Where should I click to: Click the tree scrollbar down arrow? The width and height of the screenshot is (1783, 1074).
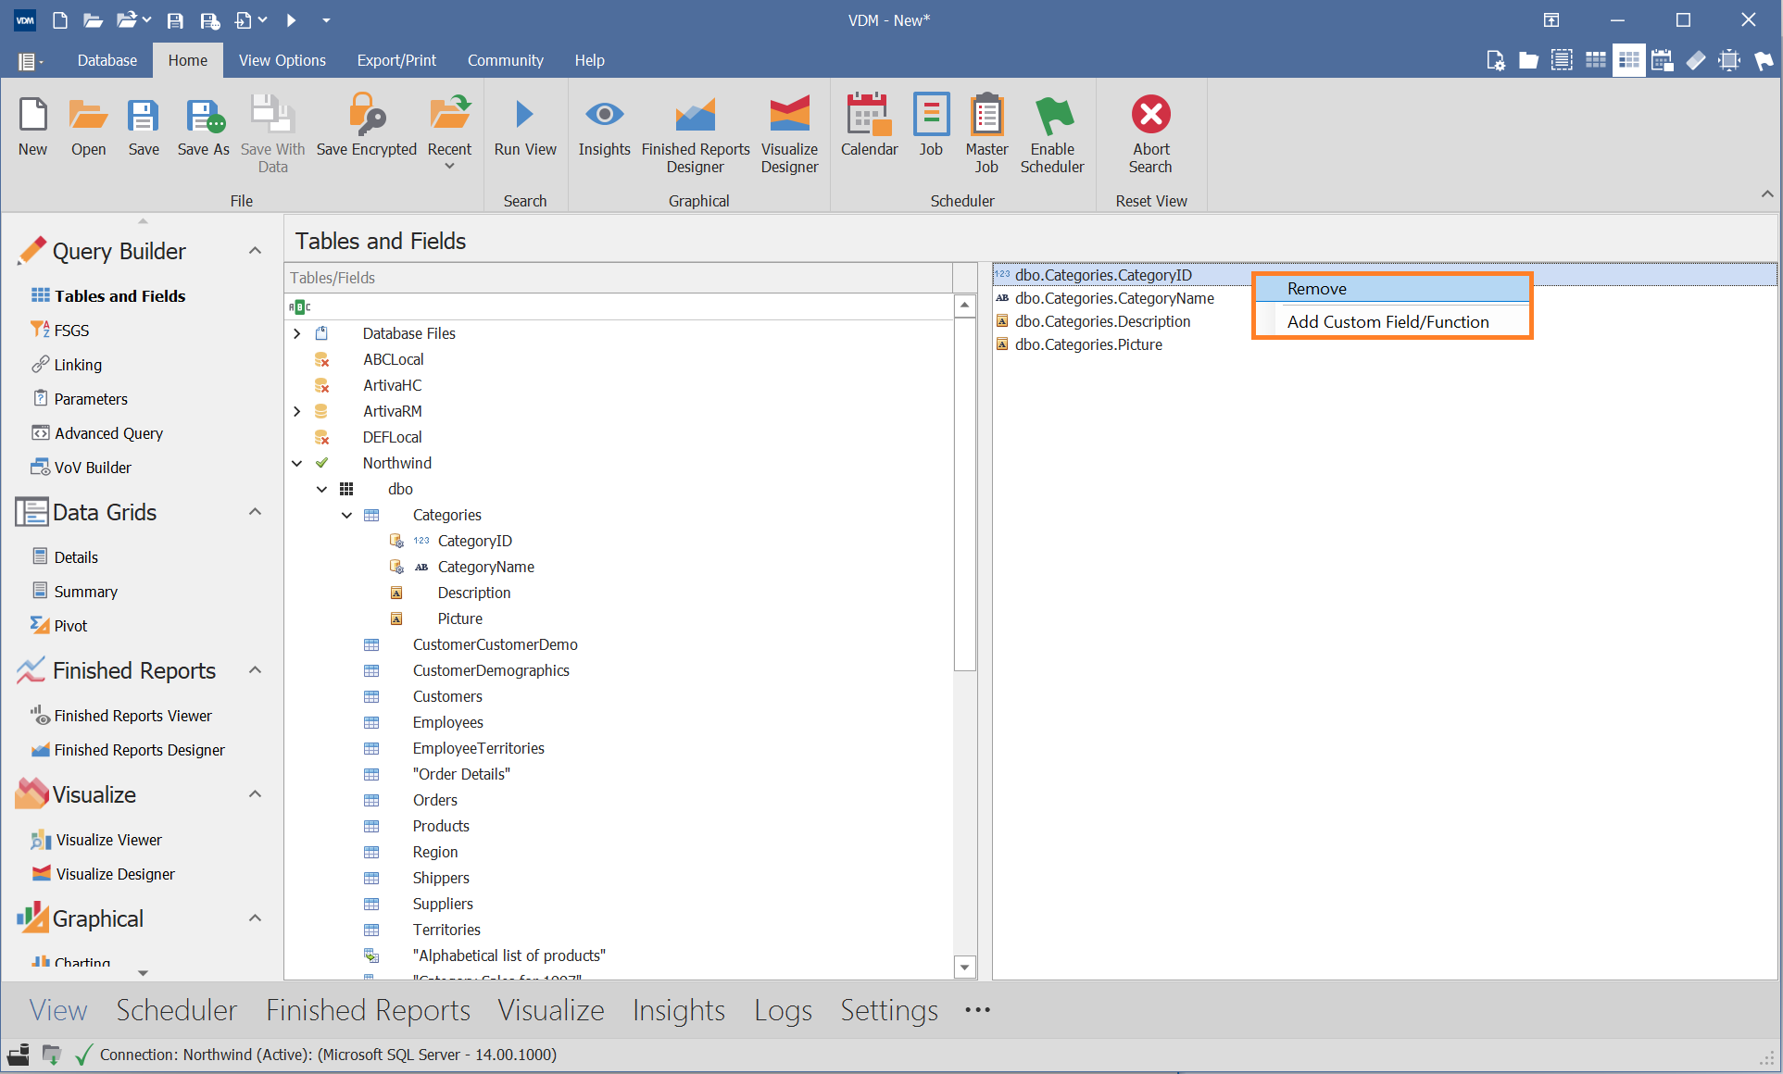pyautogui.click(x=964, y=968)
